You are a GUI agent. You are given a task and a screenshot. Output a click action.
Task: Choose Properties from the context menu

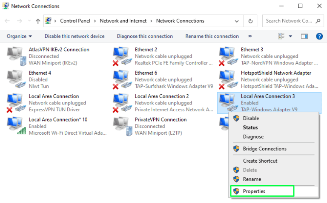click(254, 191)
